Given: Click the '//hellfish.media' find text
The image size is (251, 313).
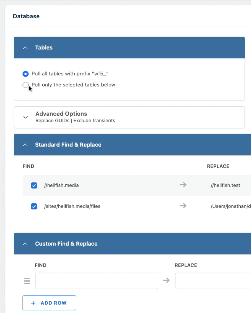Looking at the screenshot, I should coord(61,185).
